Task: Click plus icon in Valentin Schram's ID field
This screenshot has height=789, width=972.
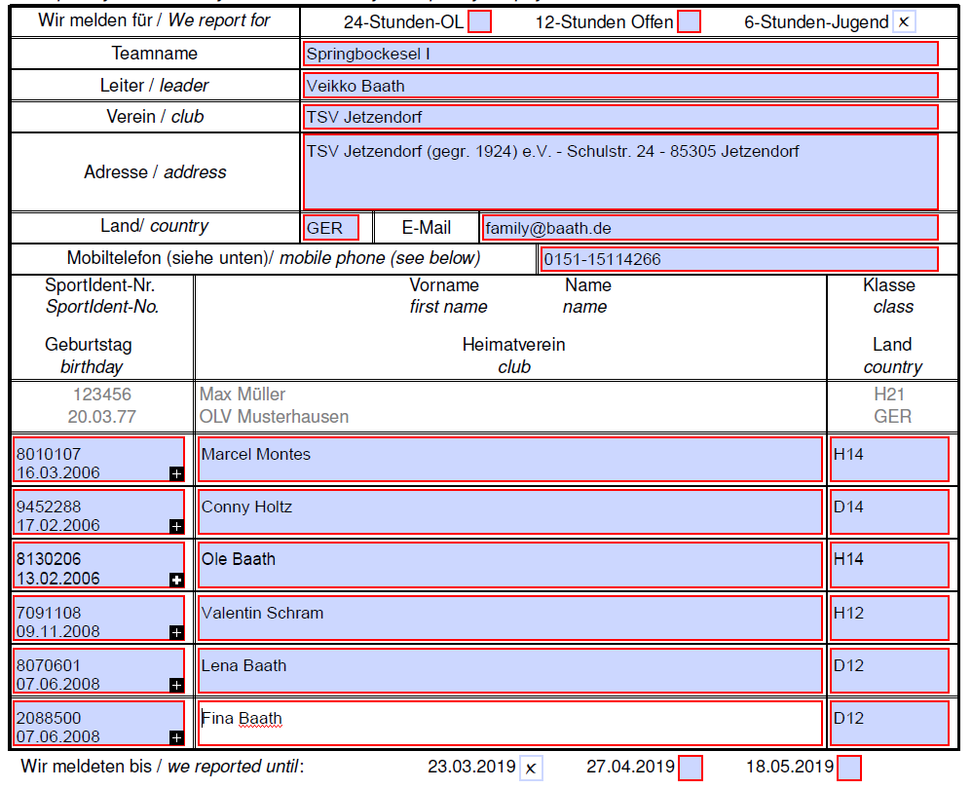Action: (176, 632)
